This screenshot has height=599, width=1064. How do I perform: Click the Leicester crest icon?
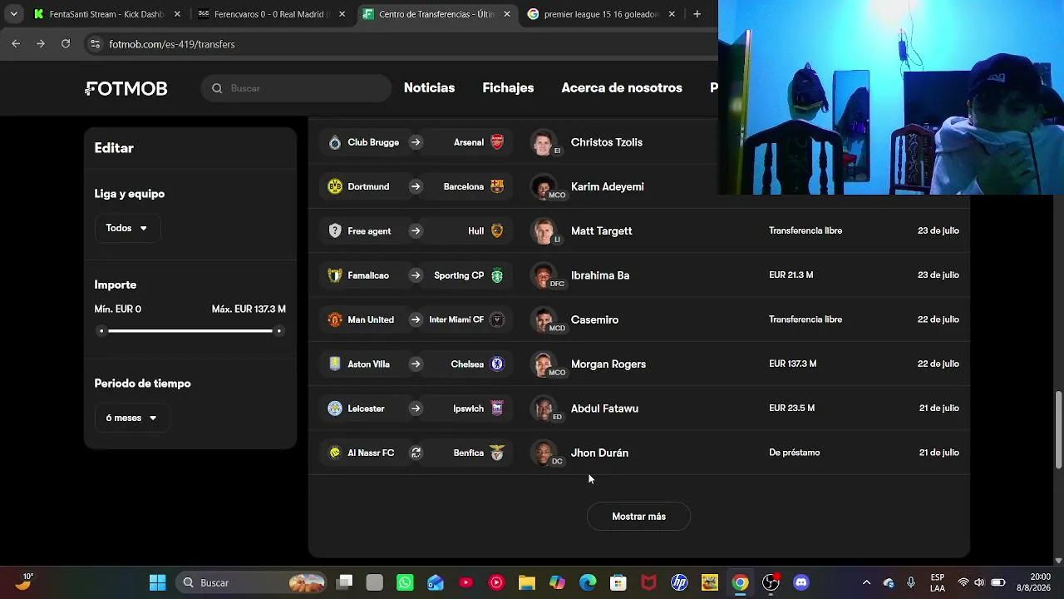click(335, 408)
